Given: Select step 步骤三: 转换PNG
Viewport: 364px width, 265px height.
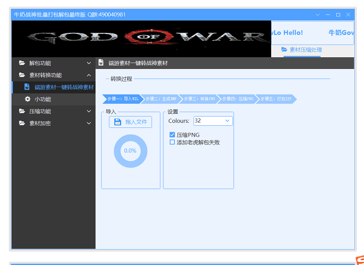Looking at the screenshot, I should pos(199,99).
